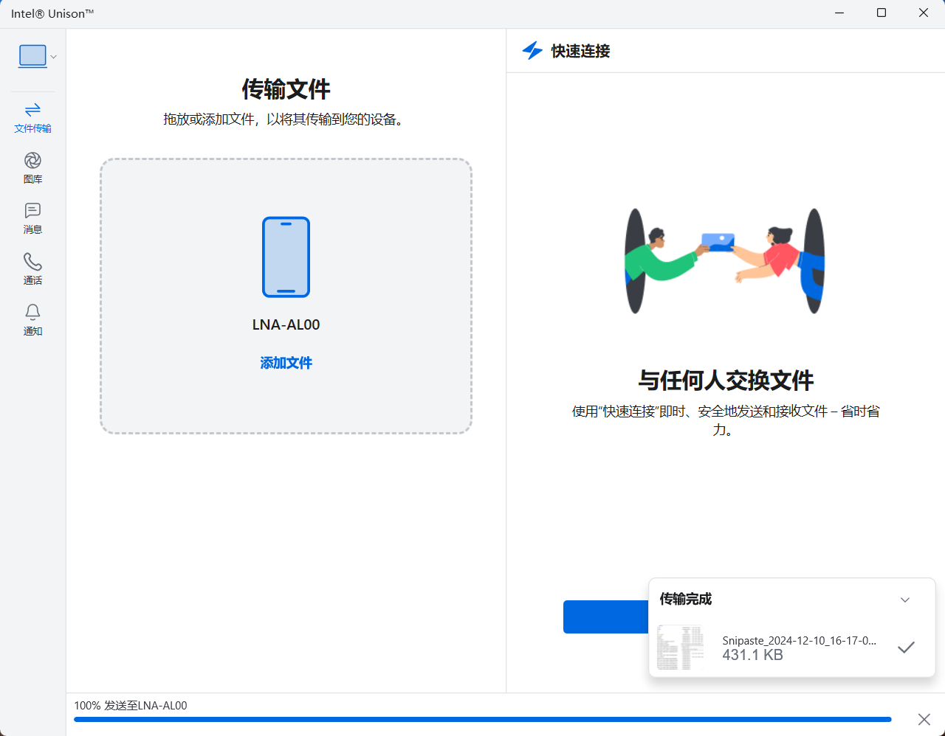The width and height of the screenshot is (945, 736).
Task: Switch to the 图库 gallery tab
Action: click(32, 168)
